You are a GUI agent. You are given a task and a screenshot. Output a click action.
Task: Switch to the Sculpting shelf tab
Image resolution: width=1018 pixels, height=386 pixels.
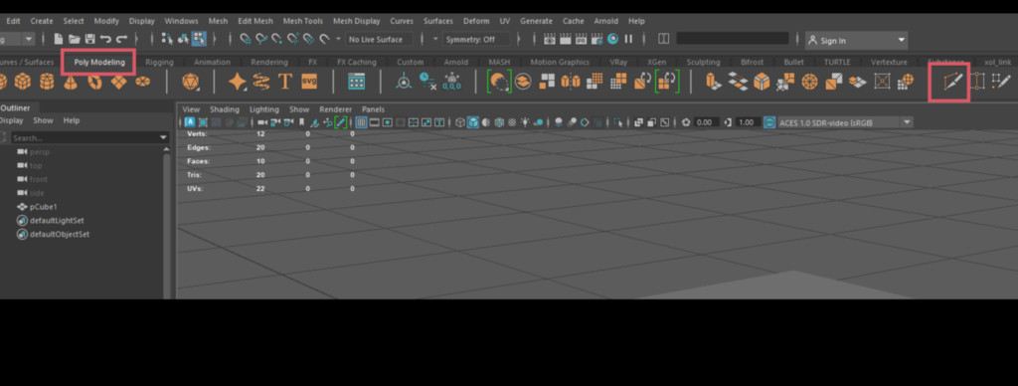coord(703,62)
